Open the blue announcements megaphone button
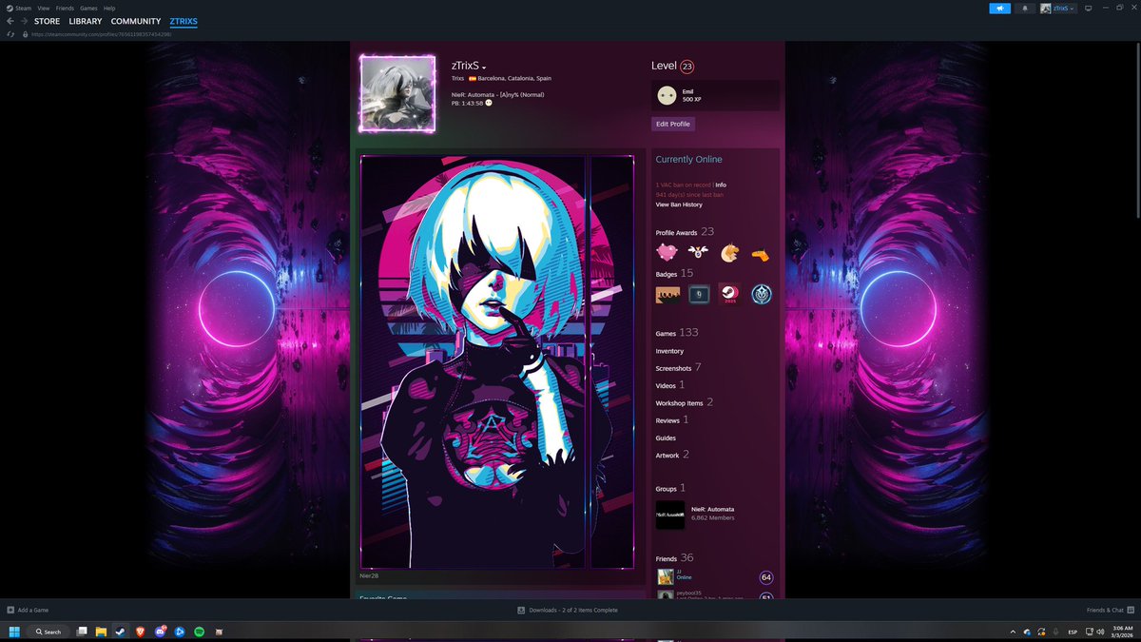The width and height of the screenshot is (1141, 642). coord(999,9)
